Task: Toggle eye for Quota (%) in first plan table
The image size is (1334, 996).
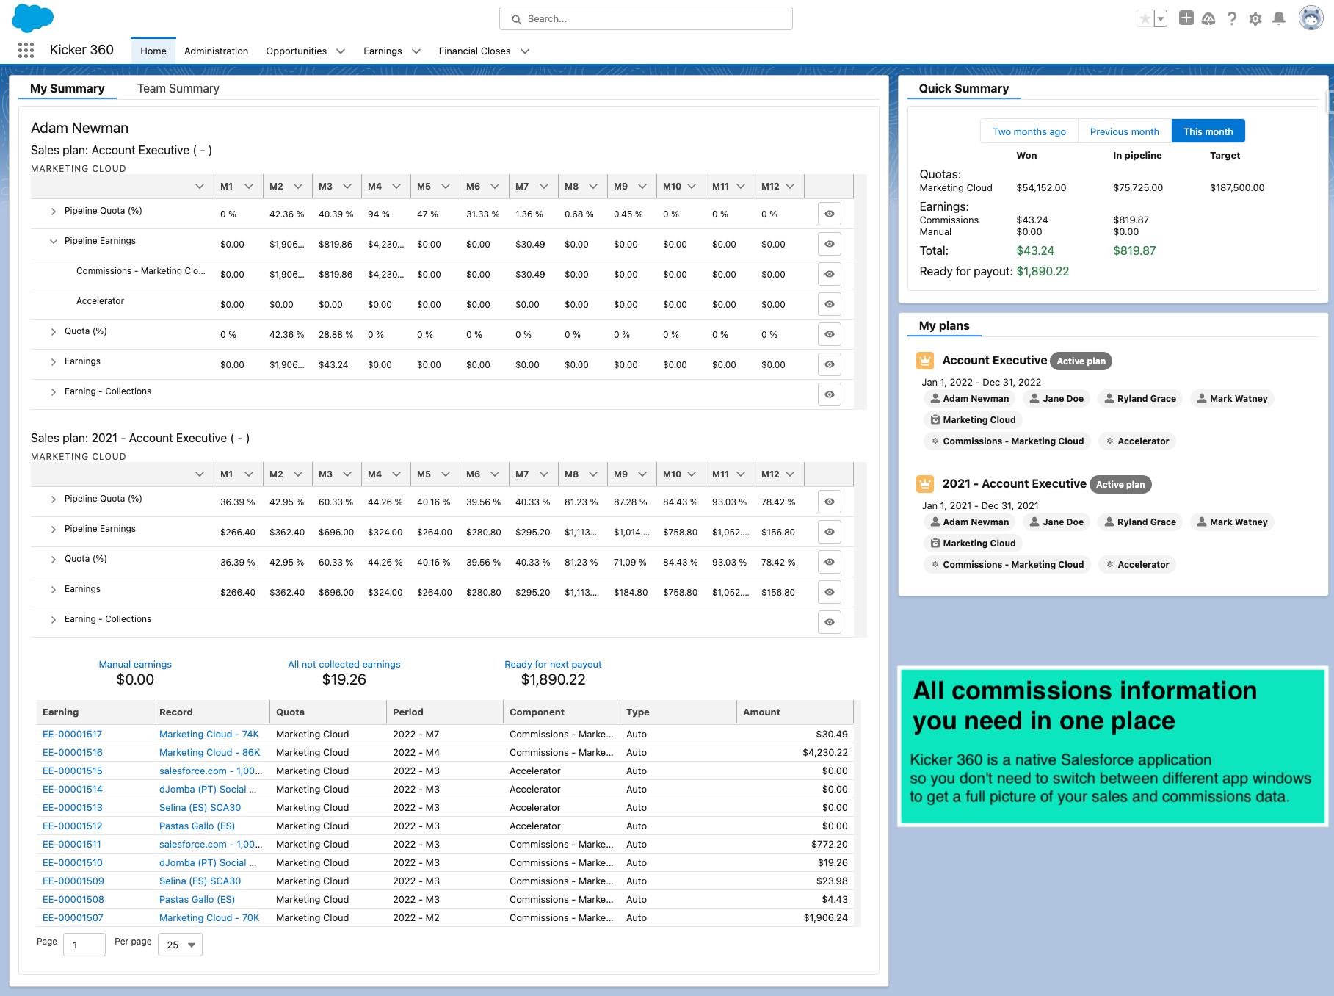Action: tap(830, 335)
